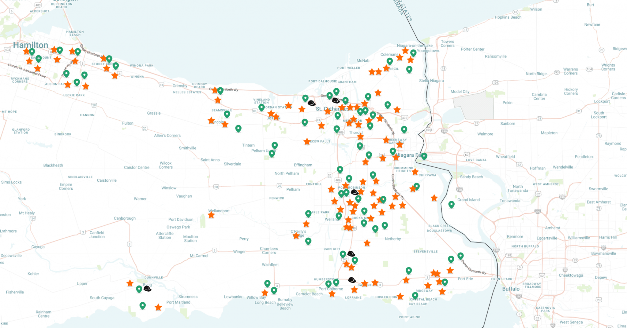Select the green pin near Youngstown label
This screenshot has height=328, width=627.
413,53
